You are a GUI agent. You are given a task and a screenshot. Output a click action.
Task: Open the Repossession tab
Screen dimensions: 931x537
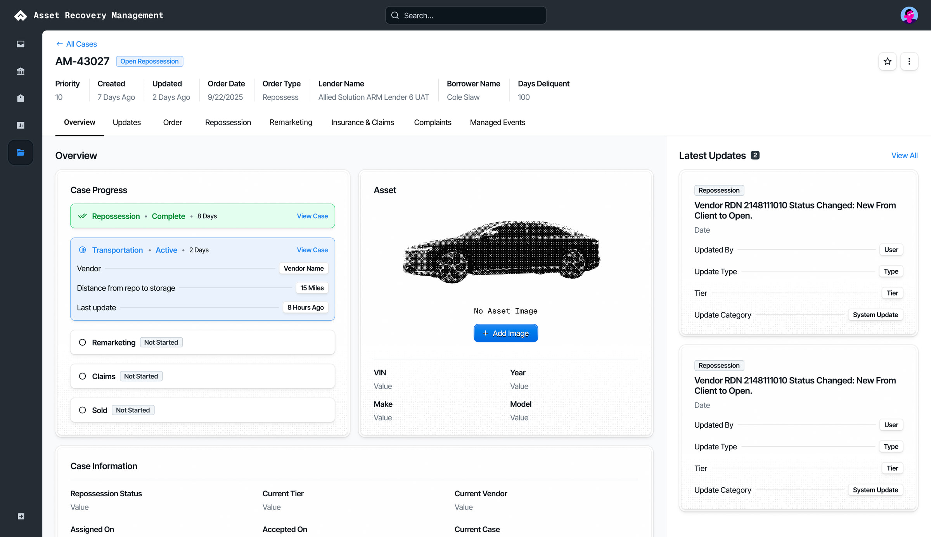pyautogui.click(x=228, y=123)
